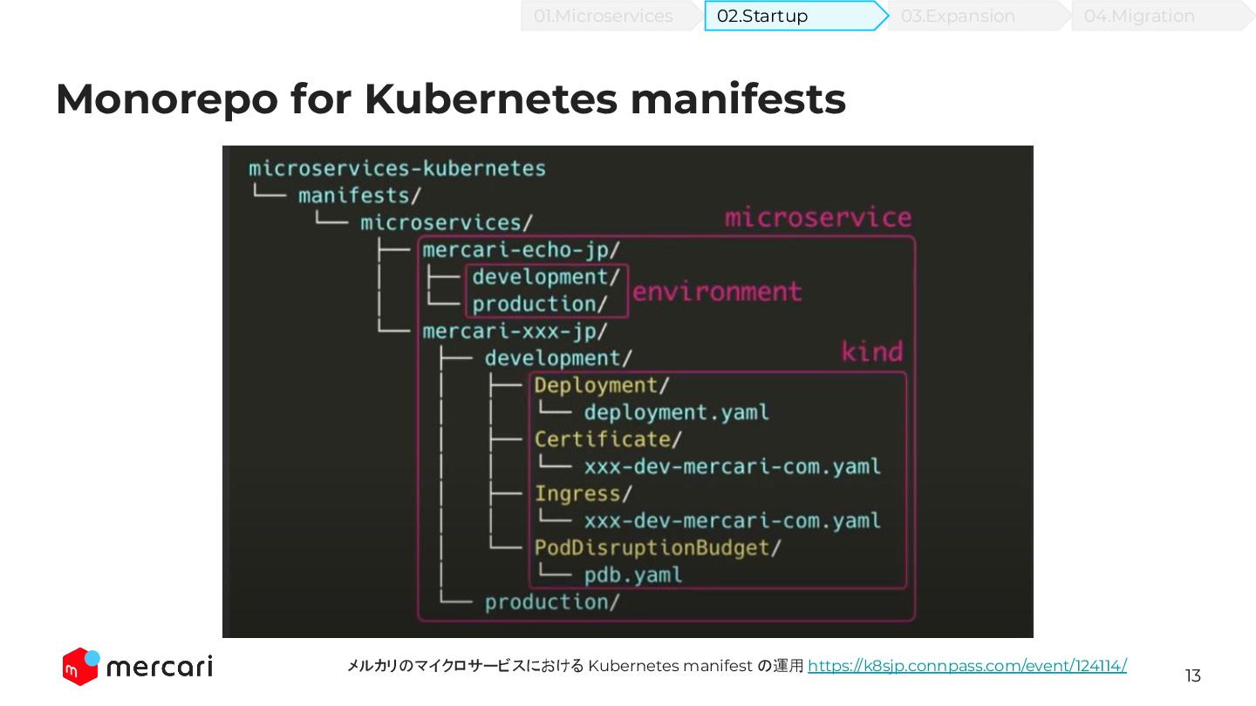Click the 'mercari-xxx-jp/' folder row
Viewport: 1256px width, 706px height.
515,331
